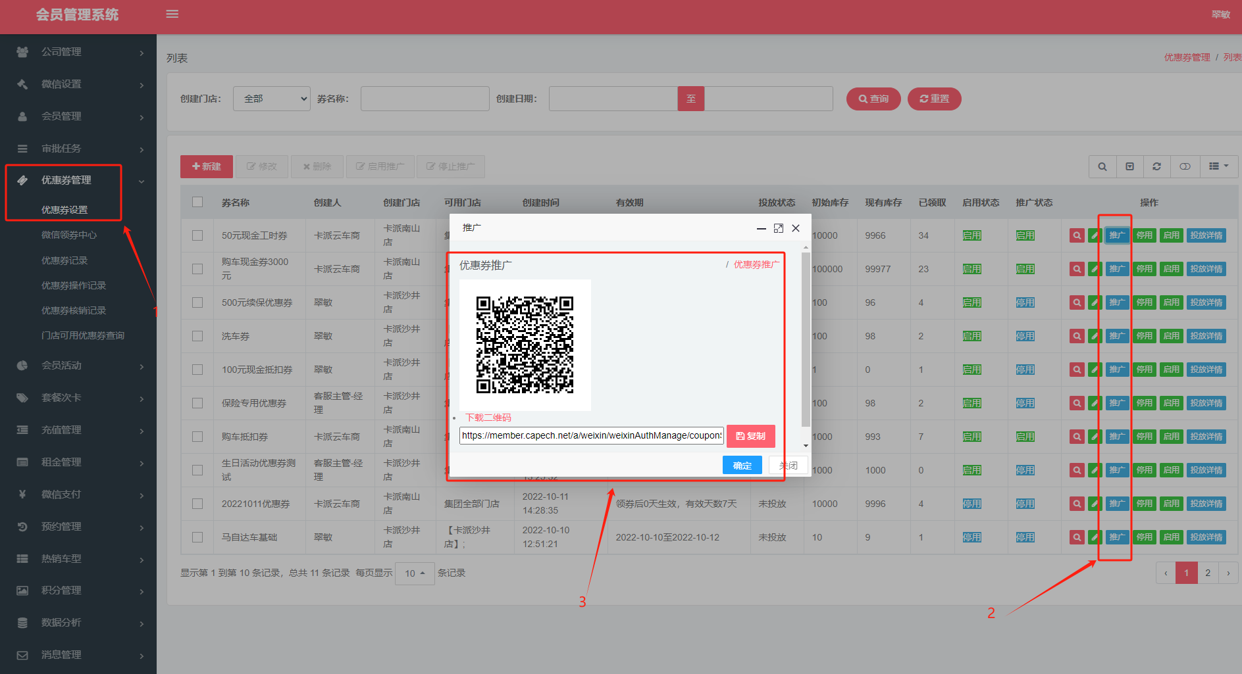The width and height of the screenshot is (1242, 674).
Task: Select the header select-all checkbox
Action: pyautogui.click(x=197, y=202)
